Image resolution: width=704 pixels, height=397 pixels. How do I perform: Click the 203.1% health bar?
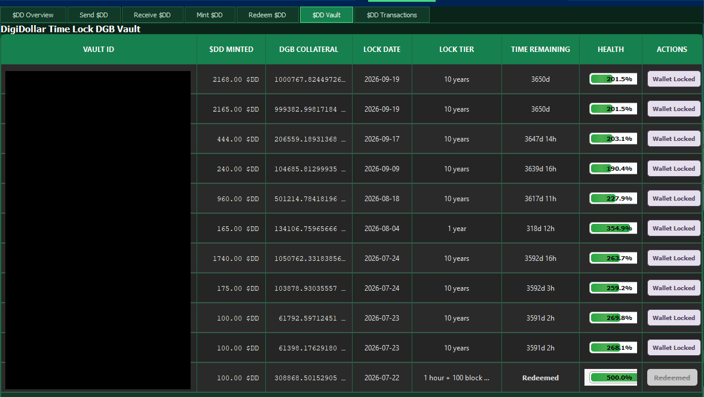[x=613, y=139]
